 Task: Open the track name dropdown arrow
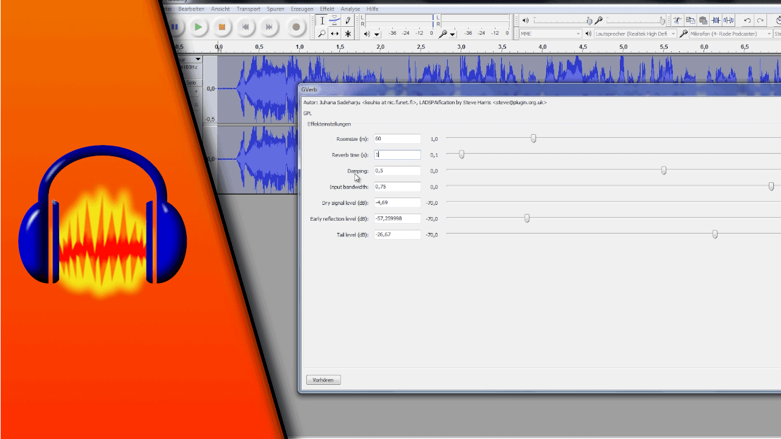(198, 59)
